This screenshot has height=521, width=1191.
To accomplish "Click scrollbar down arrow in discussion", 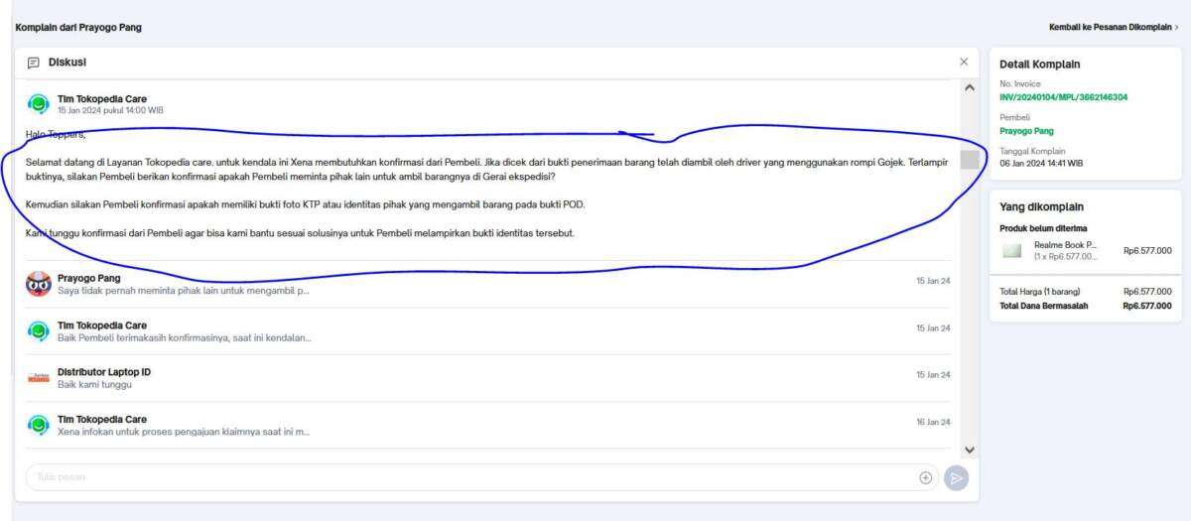I will [x=970, y=450].
